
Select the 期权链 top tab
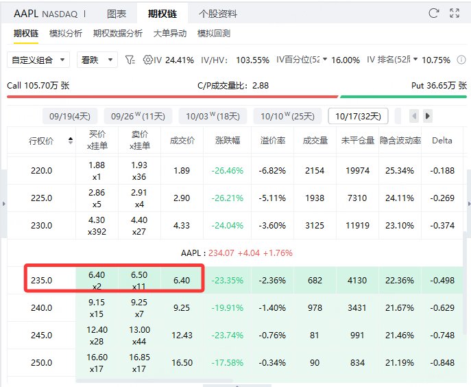162,14
